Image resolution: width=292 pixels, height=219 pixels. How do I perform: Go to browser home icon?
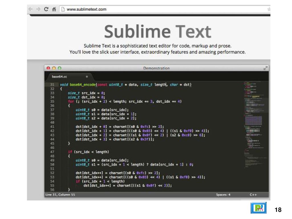(x=54, y=9)
